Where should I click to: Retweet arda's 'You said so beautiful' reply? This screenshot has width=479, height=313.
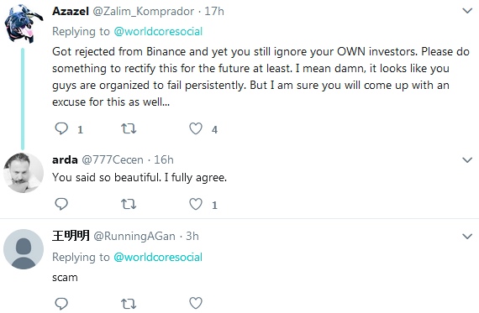[129, 204]
